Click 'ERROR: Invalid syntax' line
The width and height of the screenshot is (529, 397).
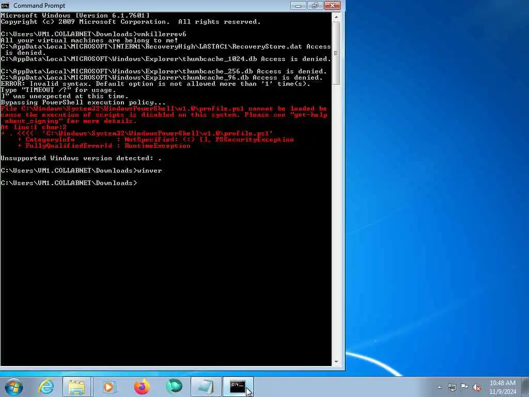coord(155,84)
